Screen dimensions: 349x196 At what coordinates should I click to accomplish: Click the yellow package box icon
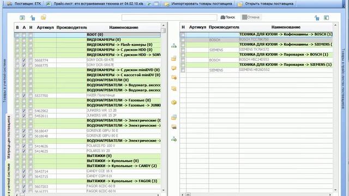[x=174, y=102]
